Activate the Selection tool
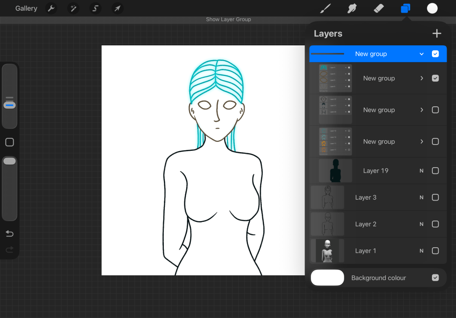This screenshot has width=456, height=318. pyautogui.click(x=95, y=8)
